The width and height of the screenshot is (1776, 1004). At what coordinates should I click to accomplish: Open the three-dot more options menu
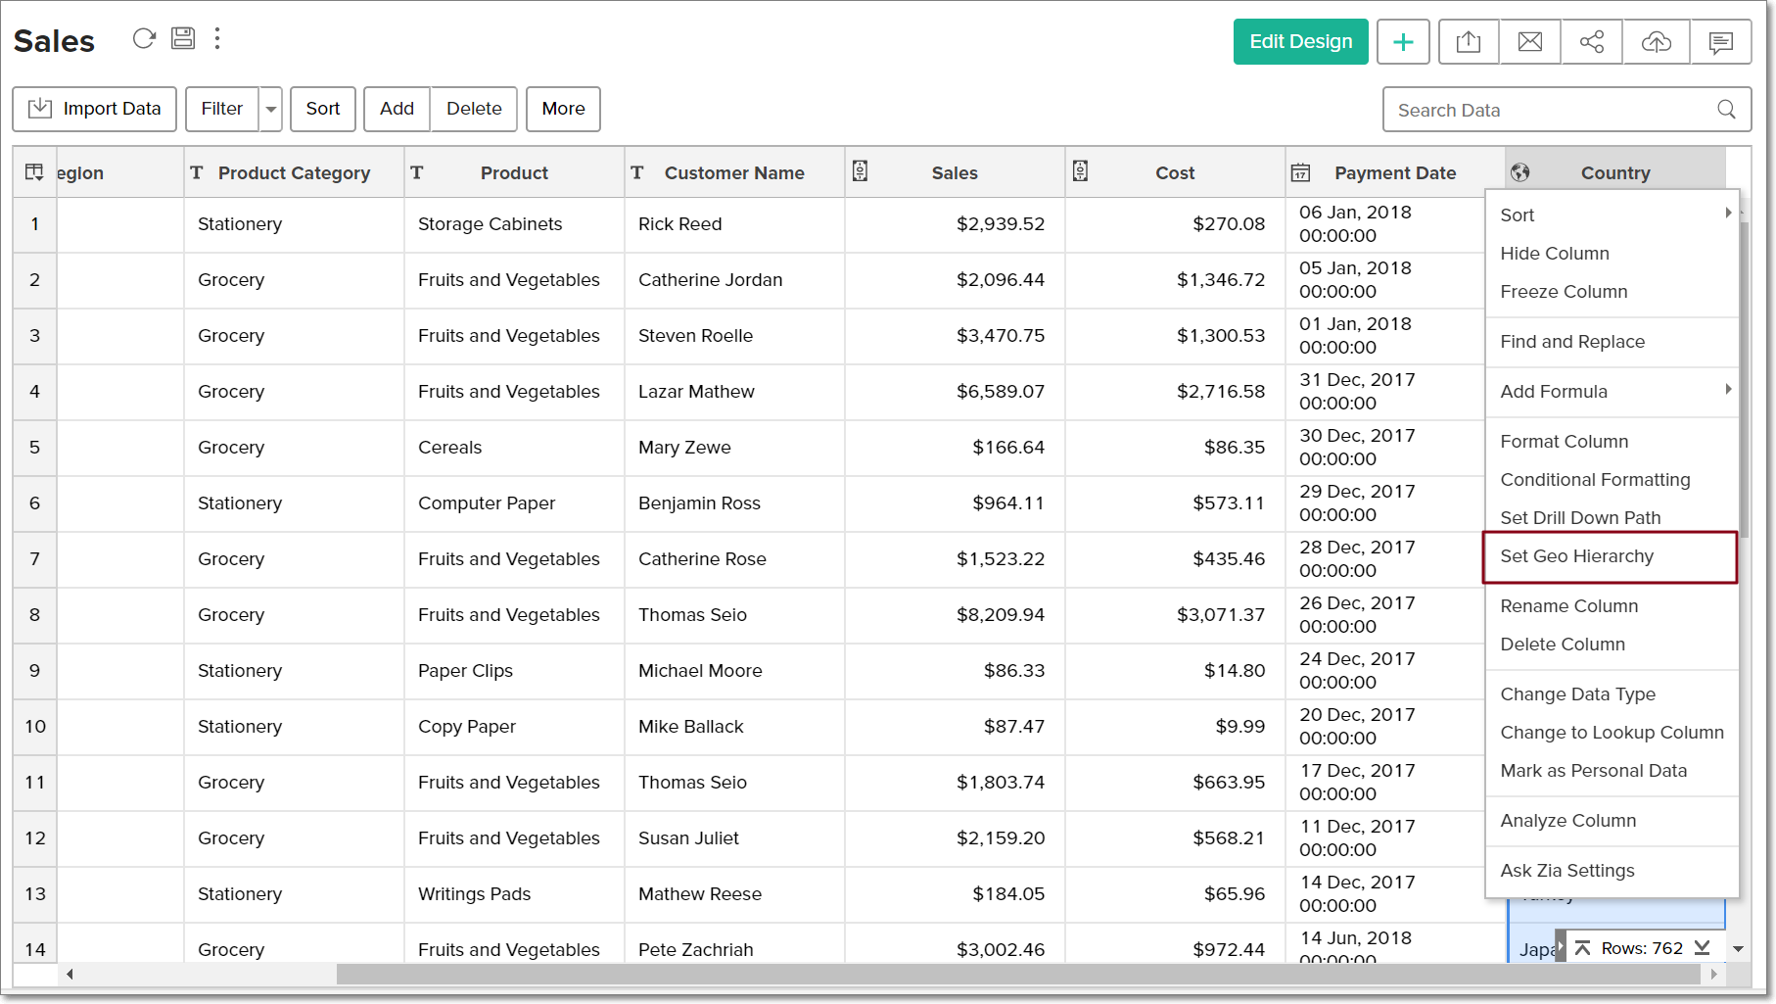pyautogui.click(x=217, y=38)
